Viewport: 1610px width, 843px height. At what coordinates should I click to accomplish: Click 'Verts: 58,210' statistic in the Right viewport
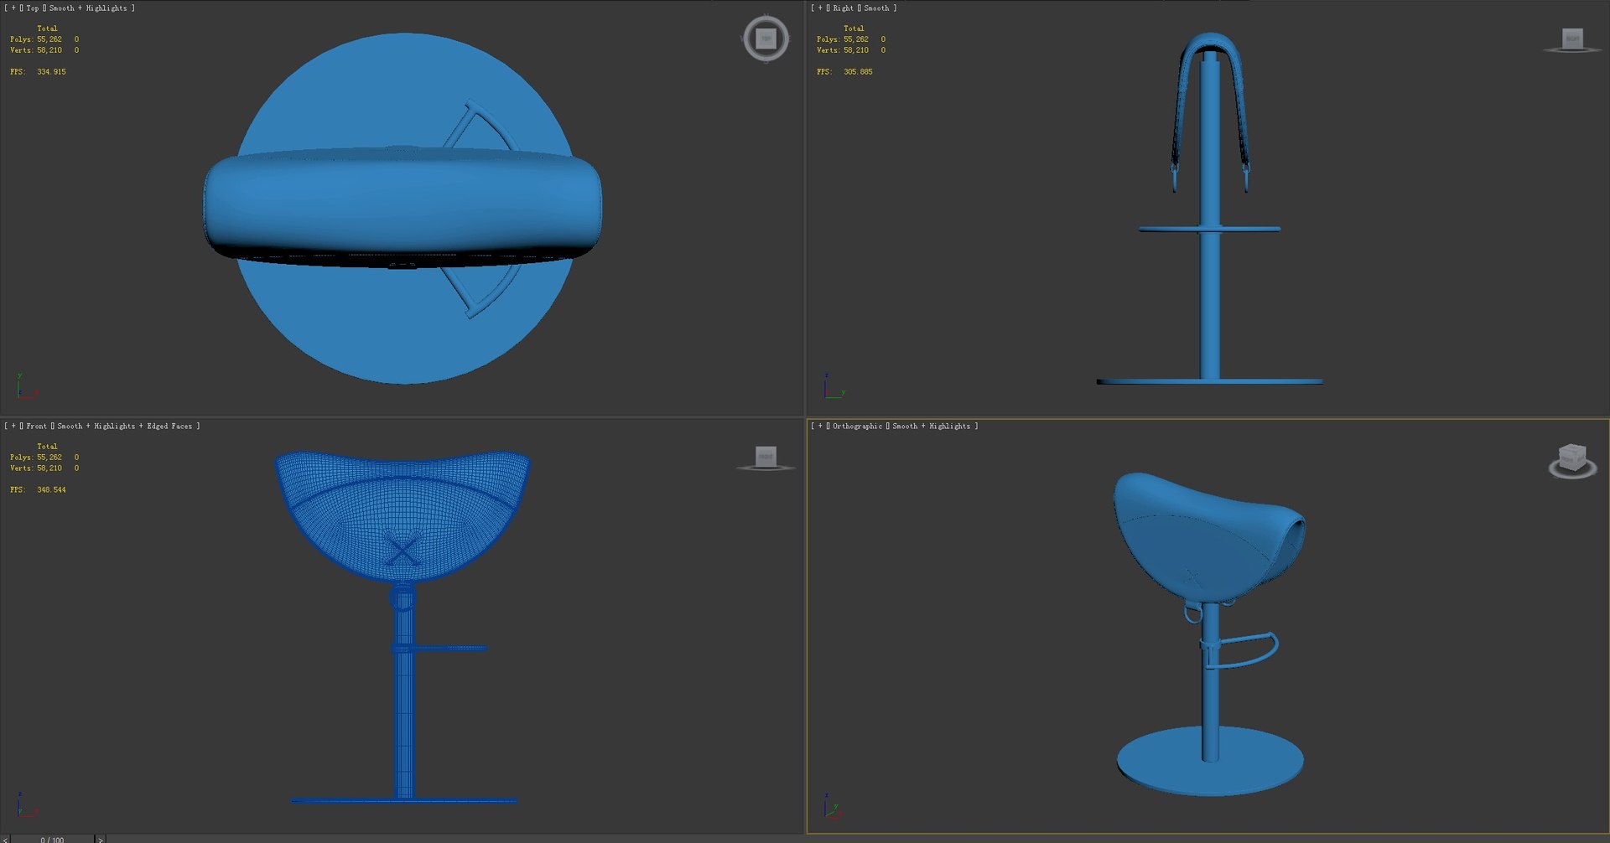pyautogui.click(x=843, y=50)
